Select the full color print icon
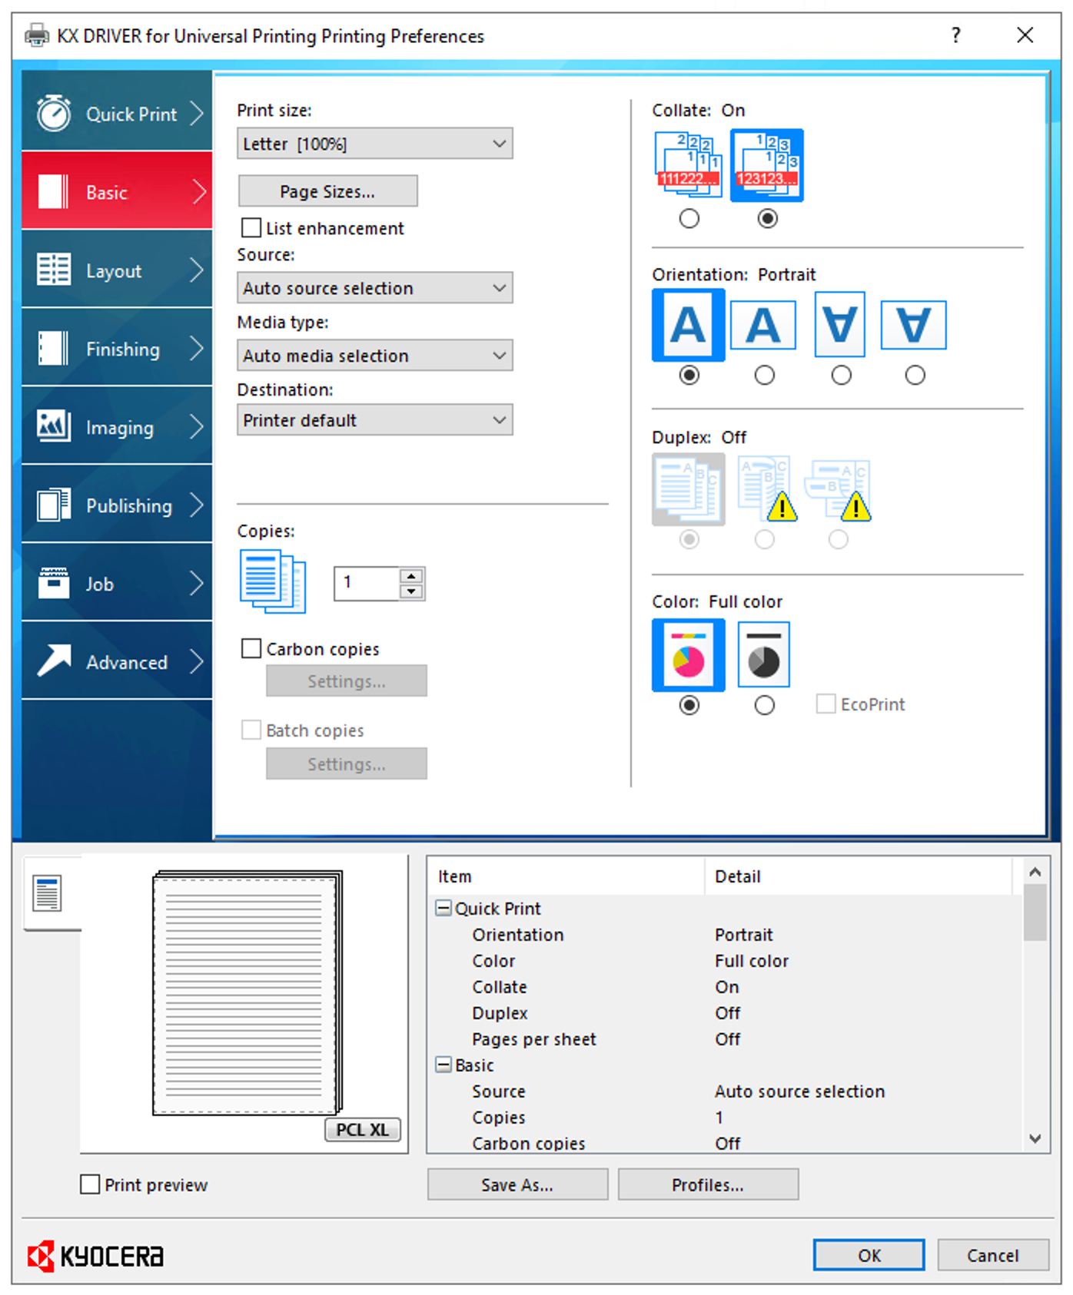Viewport: 1073px width, 1295px height. tap(688, 655)
